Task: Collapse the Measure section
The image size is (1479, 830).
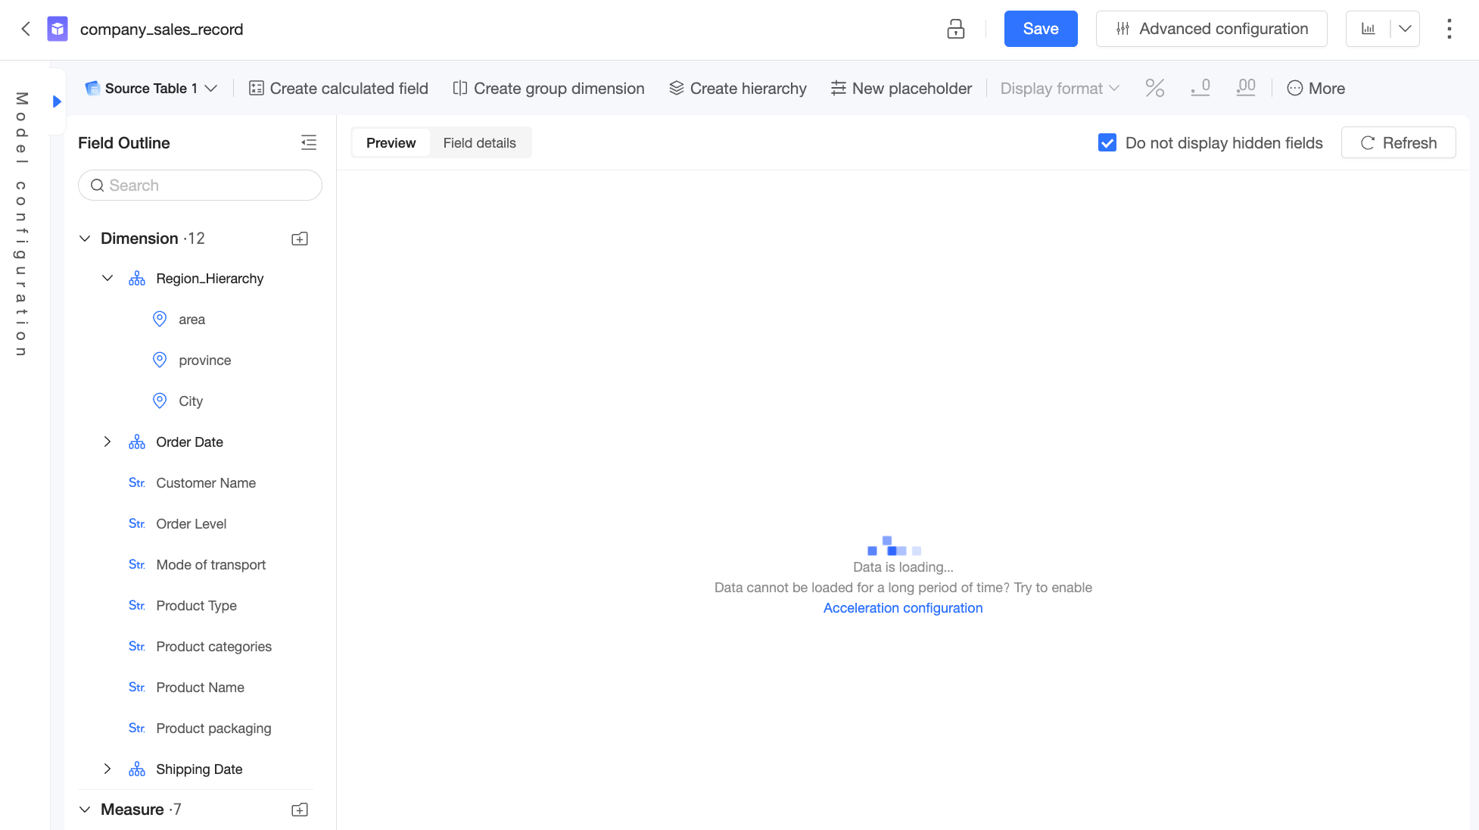Action: pyautogui.click(x=85, y=810)
